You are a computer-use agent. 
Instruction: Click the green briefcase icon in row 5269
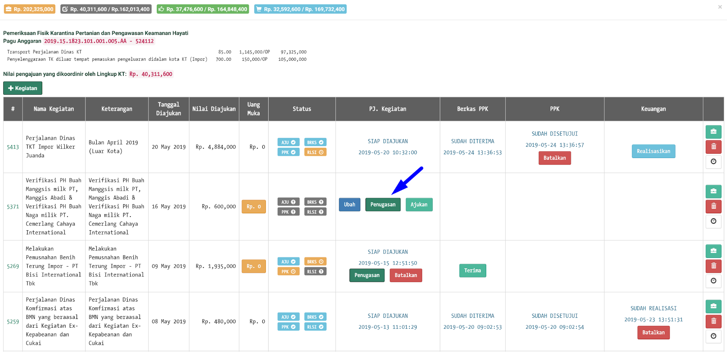point(713,251)
